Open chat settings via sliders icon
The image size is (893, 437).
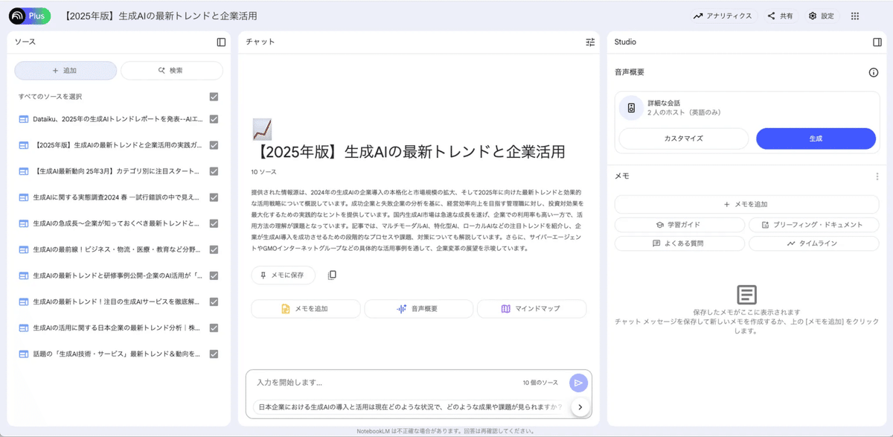tap(590, 42)
